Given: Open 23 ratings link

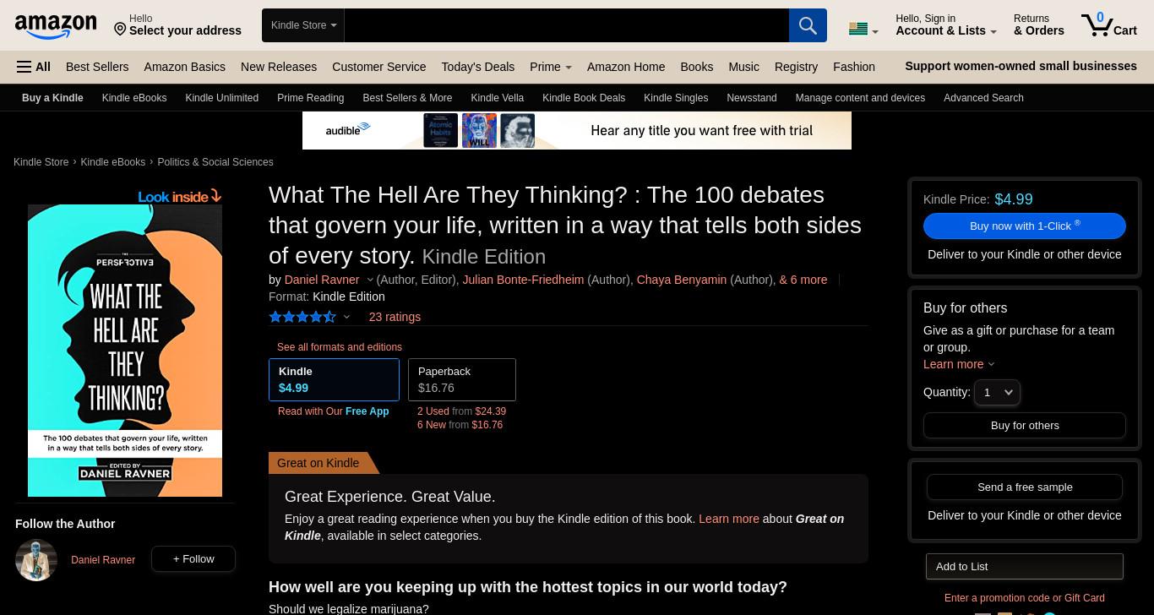Looking at the screenshot, I should pyautogui.click(x=395, y=317).
